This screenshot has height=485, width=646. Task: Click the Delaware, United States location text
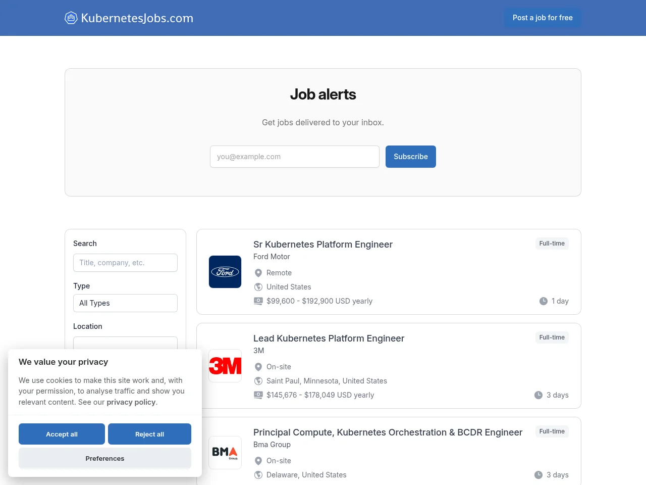pos(306,475)
